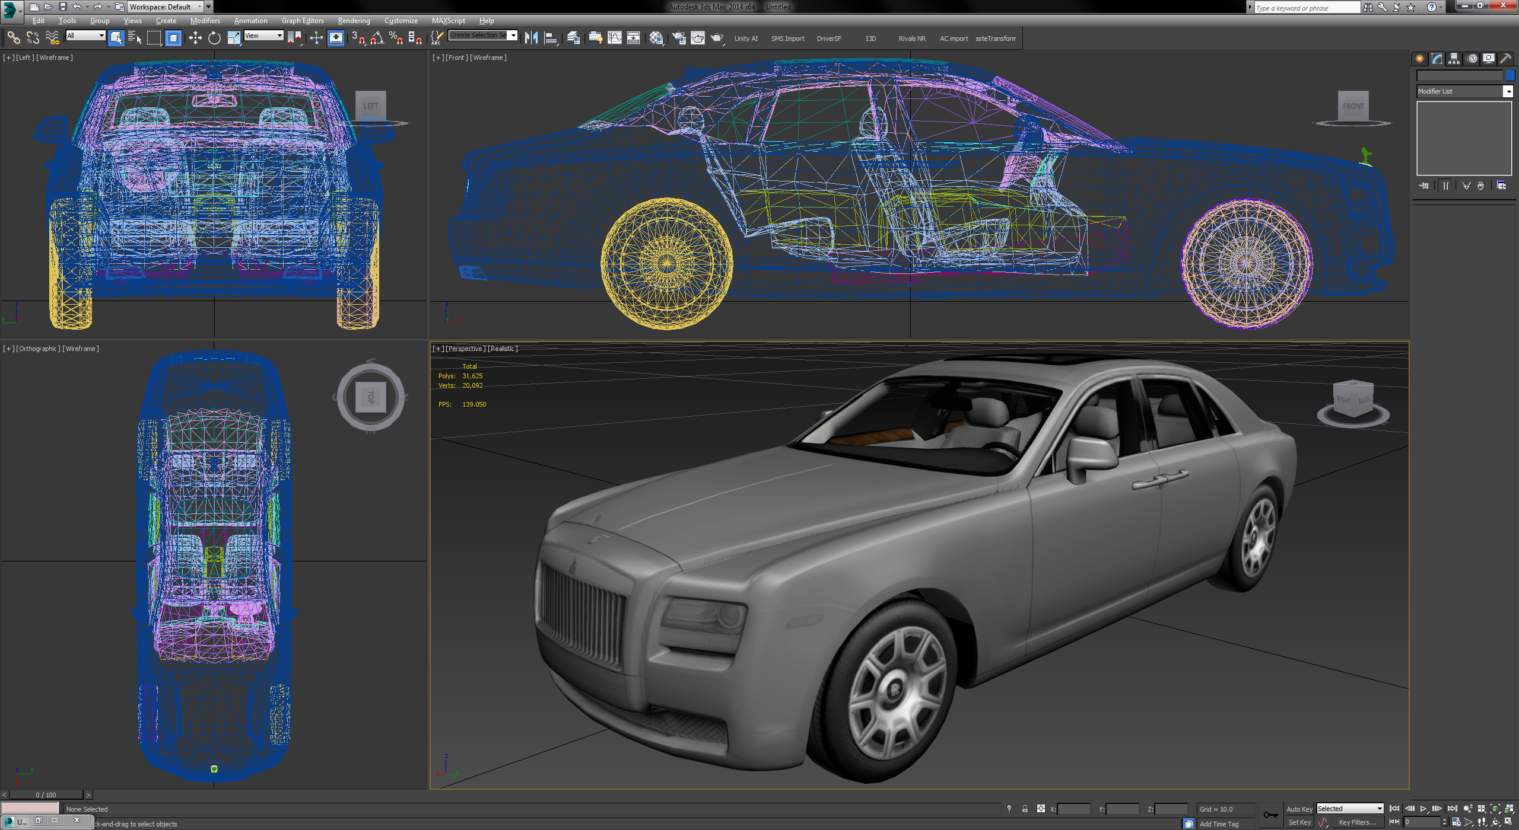
Task: Open the selection filter All dropdown
Action: [85, 36]
